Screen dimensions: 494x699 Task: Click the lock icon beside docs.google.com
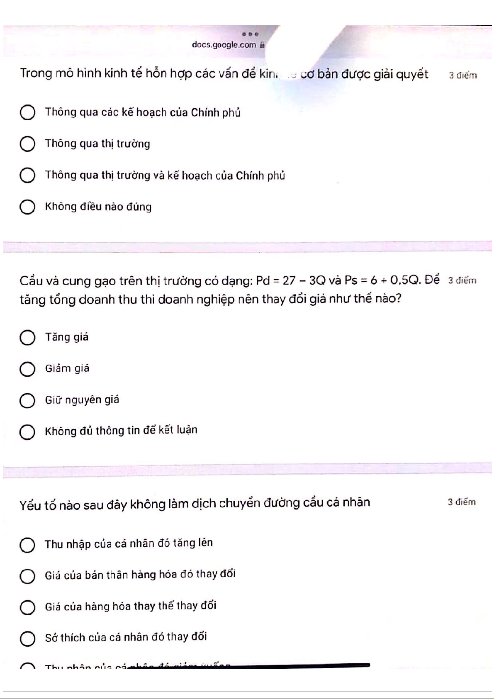(262, 45)
